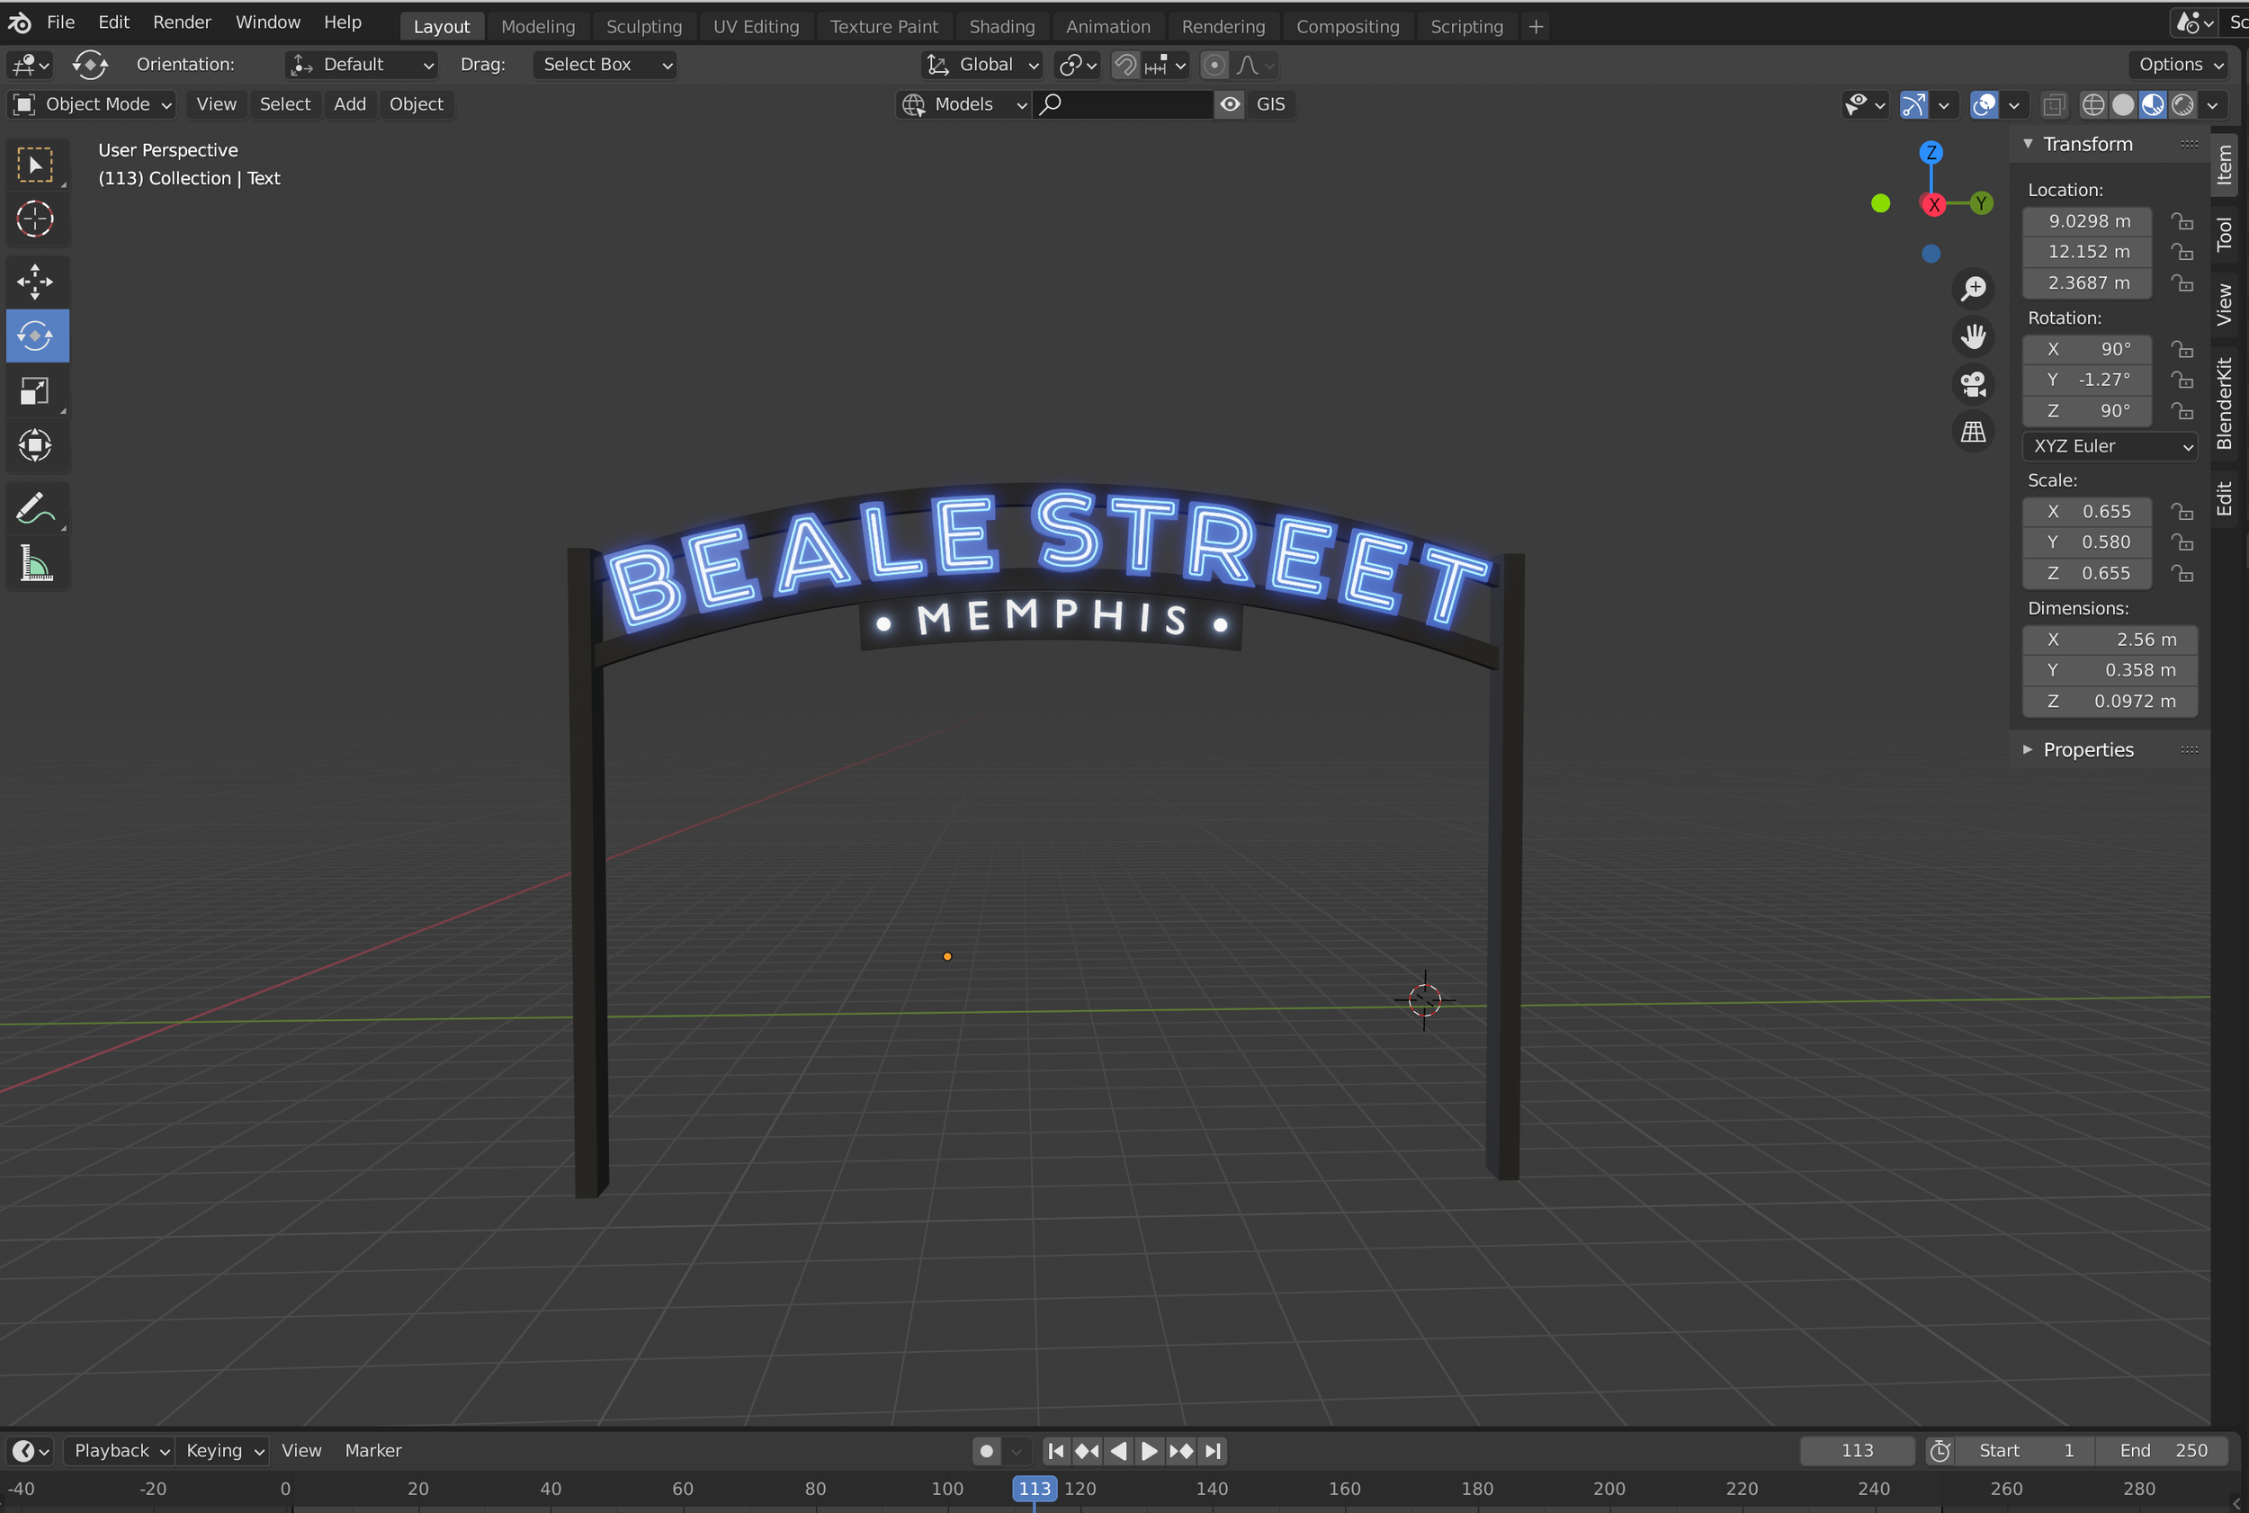Toggle viewport overlays

pos(1984,104)
